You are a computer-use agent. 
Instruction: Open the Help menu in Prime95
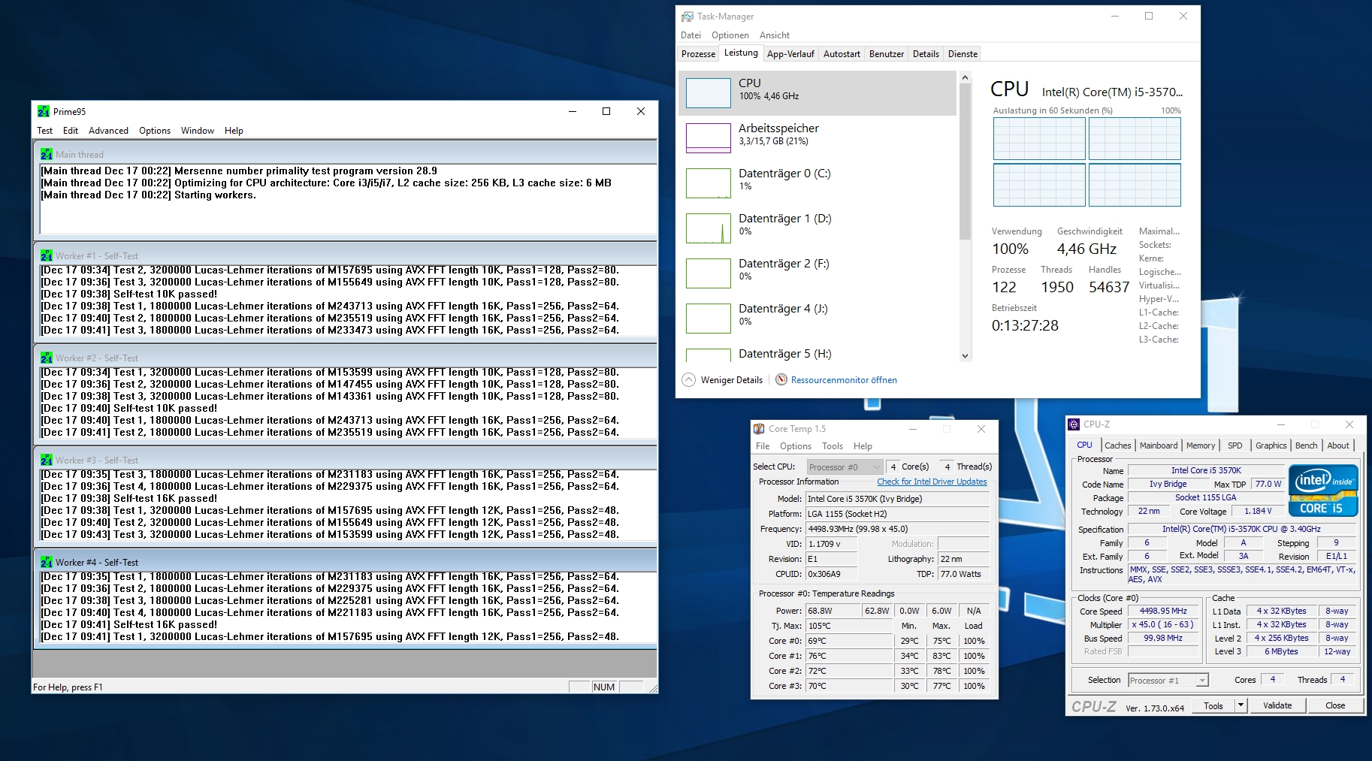(234, 131)
